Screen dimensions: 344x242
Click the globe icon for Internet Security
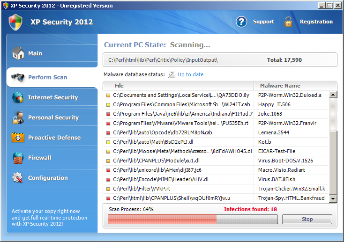(18, 97)
